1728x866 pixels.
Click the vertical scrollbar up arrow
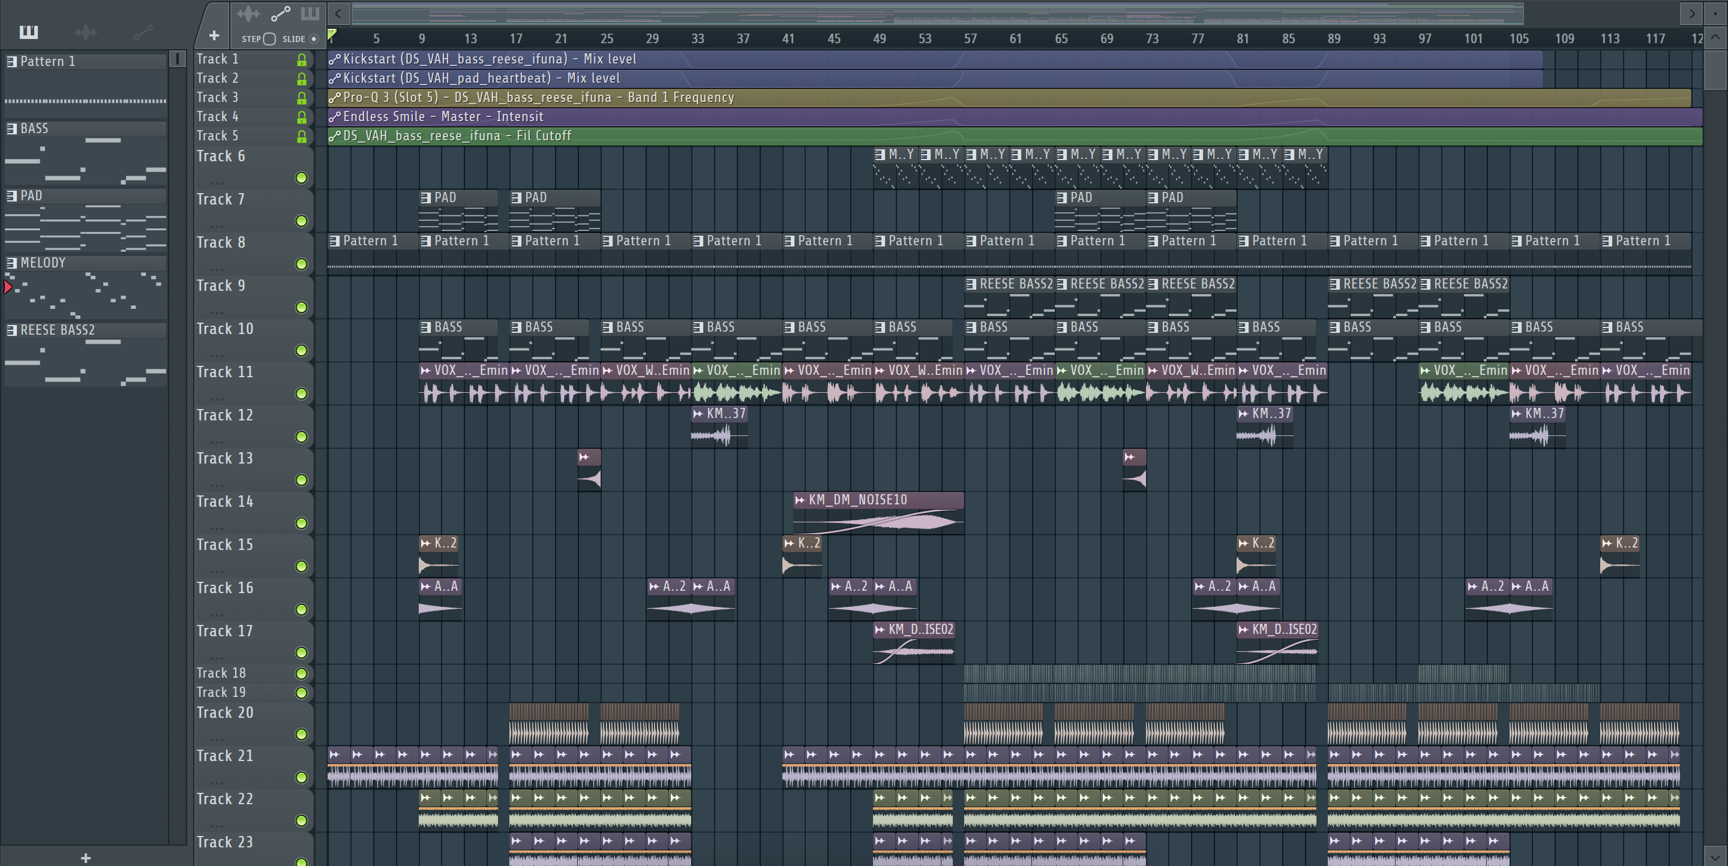coord(1716,38)
